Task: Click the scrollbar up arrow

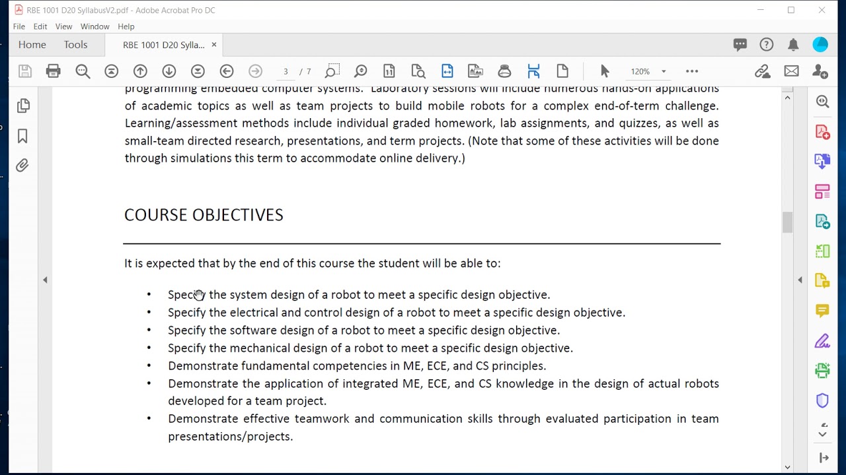Action: point(787,98)
